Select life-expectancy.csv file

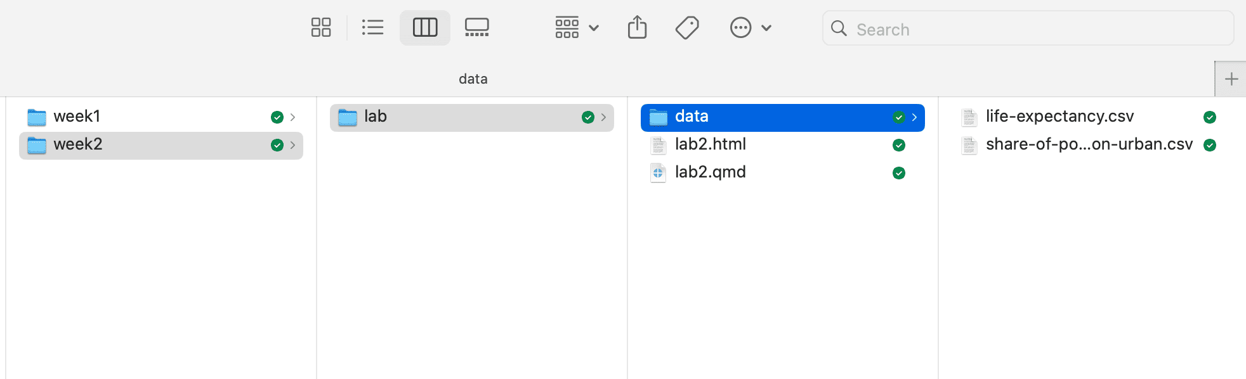(x=1059, y=117)
